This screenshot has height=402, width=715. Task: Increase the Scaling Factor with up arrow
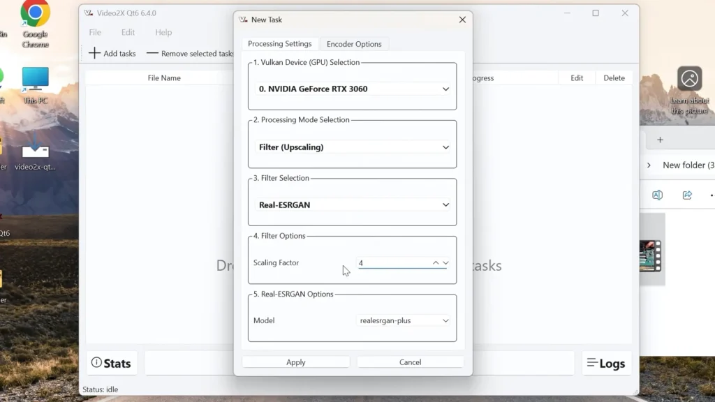(x=436, y=262)
